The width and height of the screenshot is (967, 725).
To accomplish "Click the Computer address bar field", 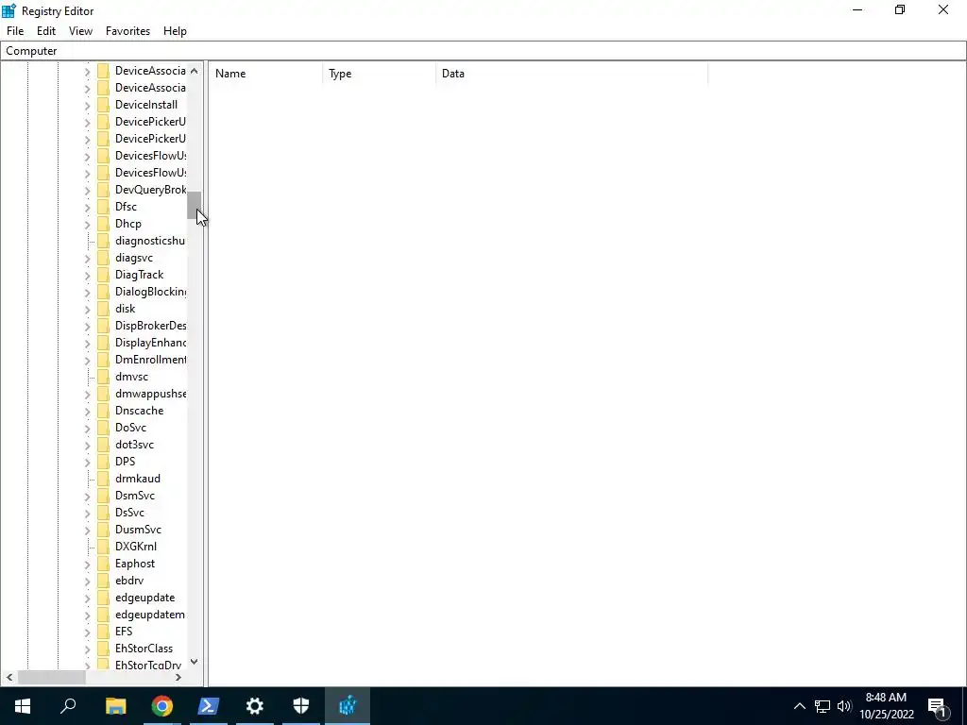I will coord(483,51).
